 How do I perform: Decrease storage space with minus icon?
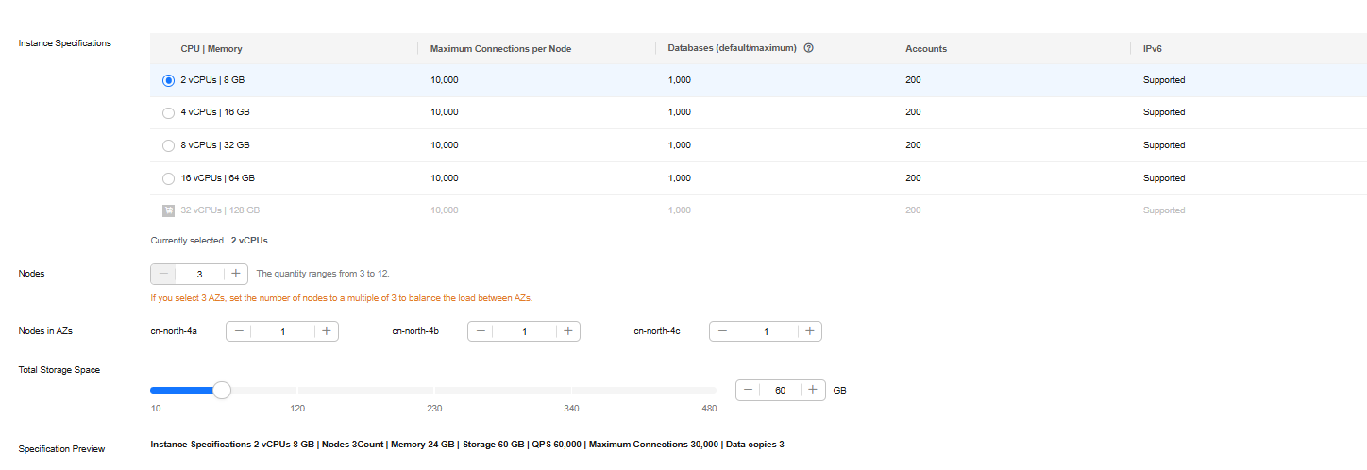click(749, 390)
